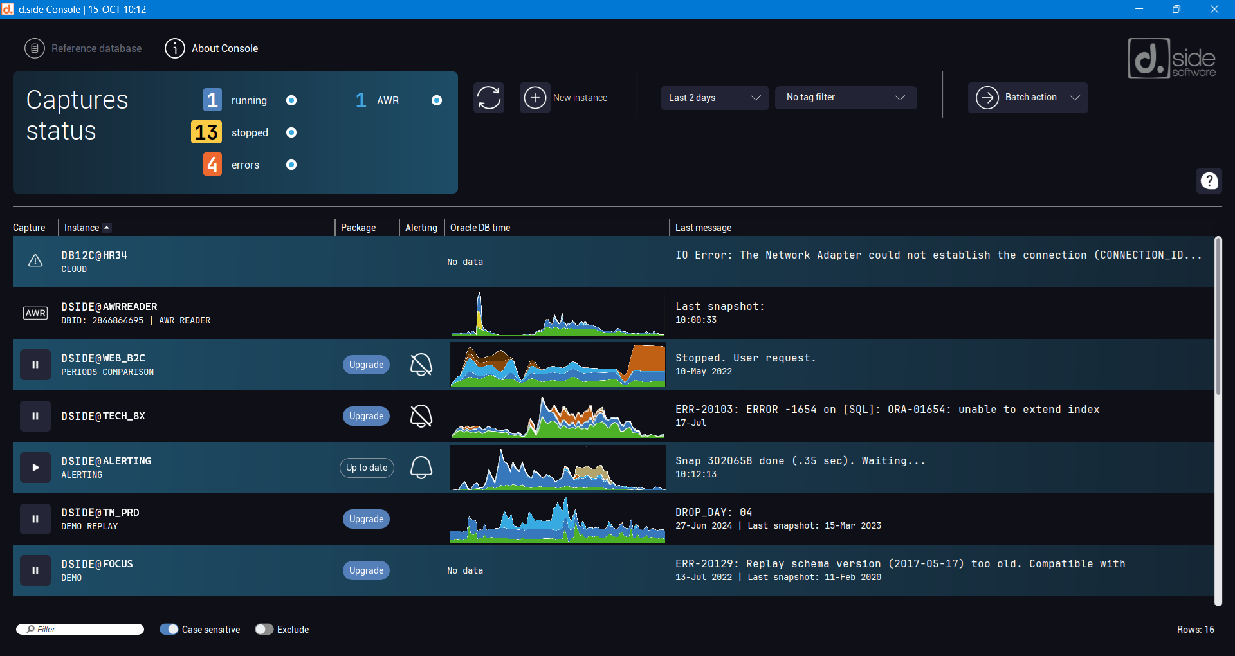Click muted bell icon for DSIDE@TECH_8X
Image resolution: width=1235 pixels, height=656 pixels.
click(421, 416)
